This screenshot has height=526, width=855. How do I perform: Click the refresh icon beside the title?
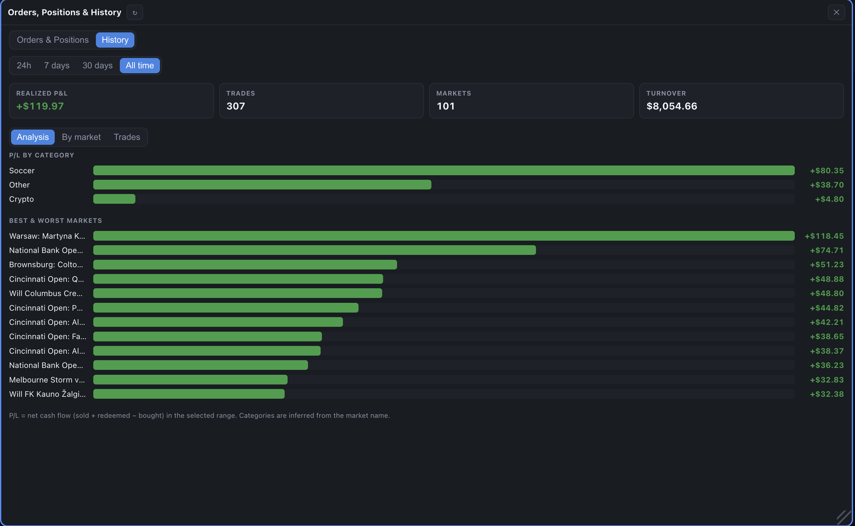(x=135, y=13)
